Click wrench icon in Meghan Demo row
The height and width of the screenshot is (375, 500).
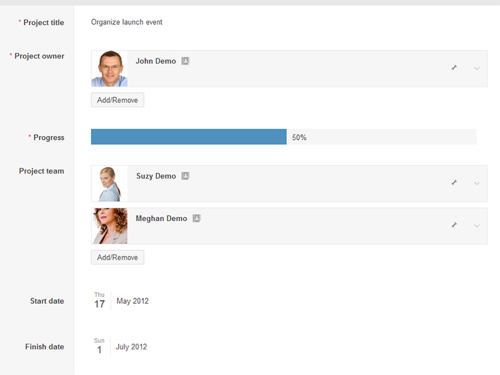click(454, 225)
